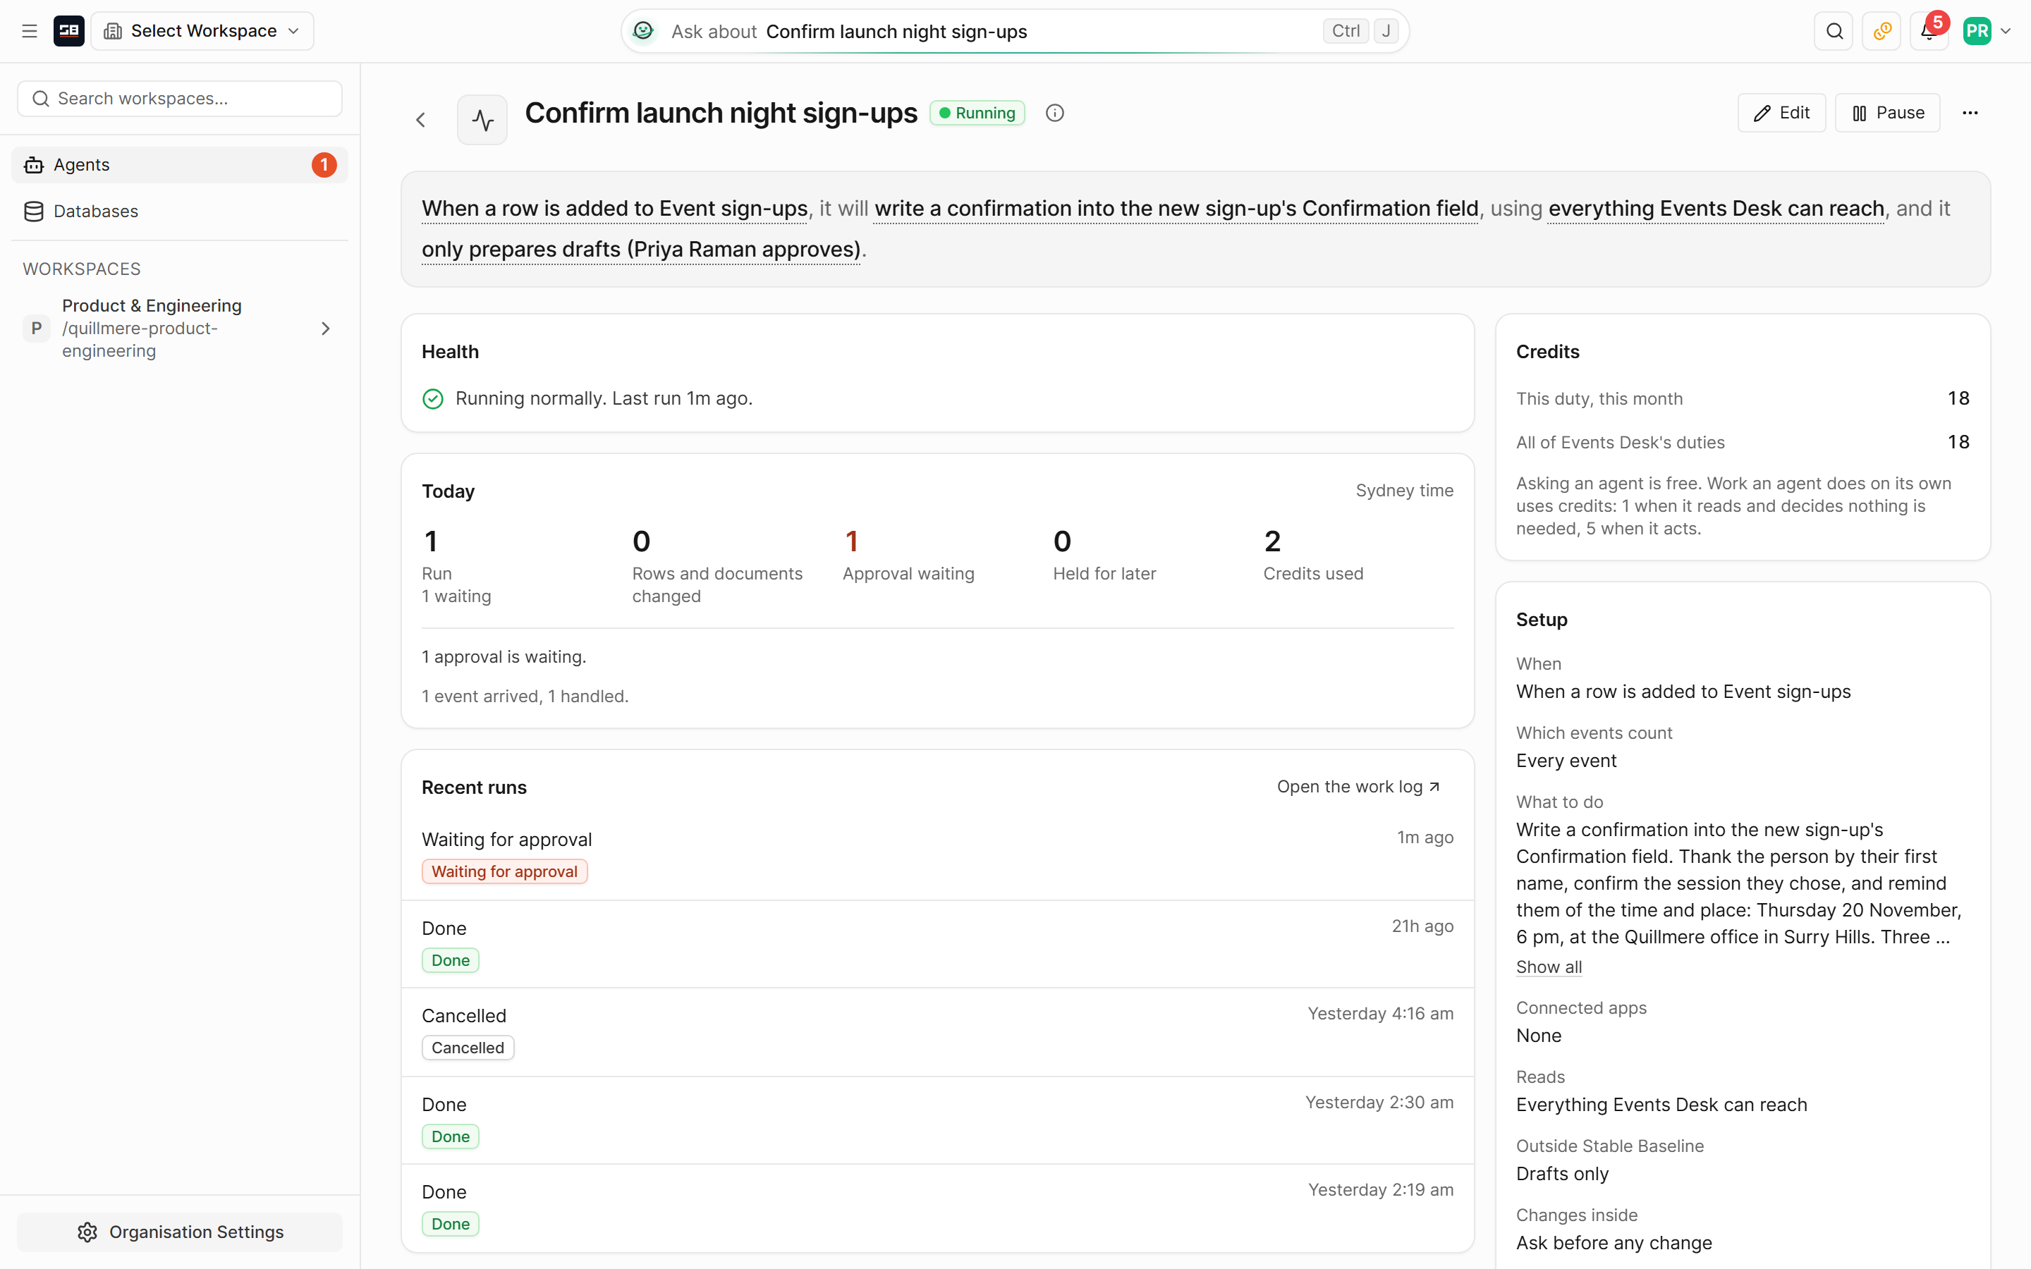Click the Running status badge
Image resolution: width=2031 pixels, height=1269 pixels.
(977, 113)
